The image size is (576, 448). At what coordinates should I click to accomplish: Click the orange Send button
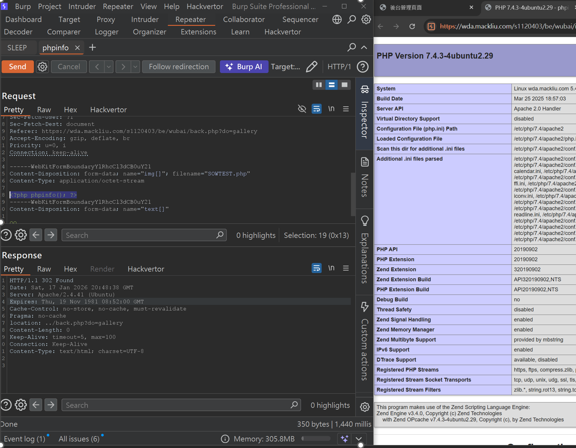18,67
